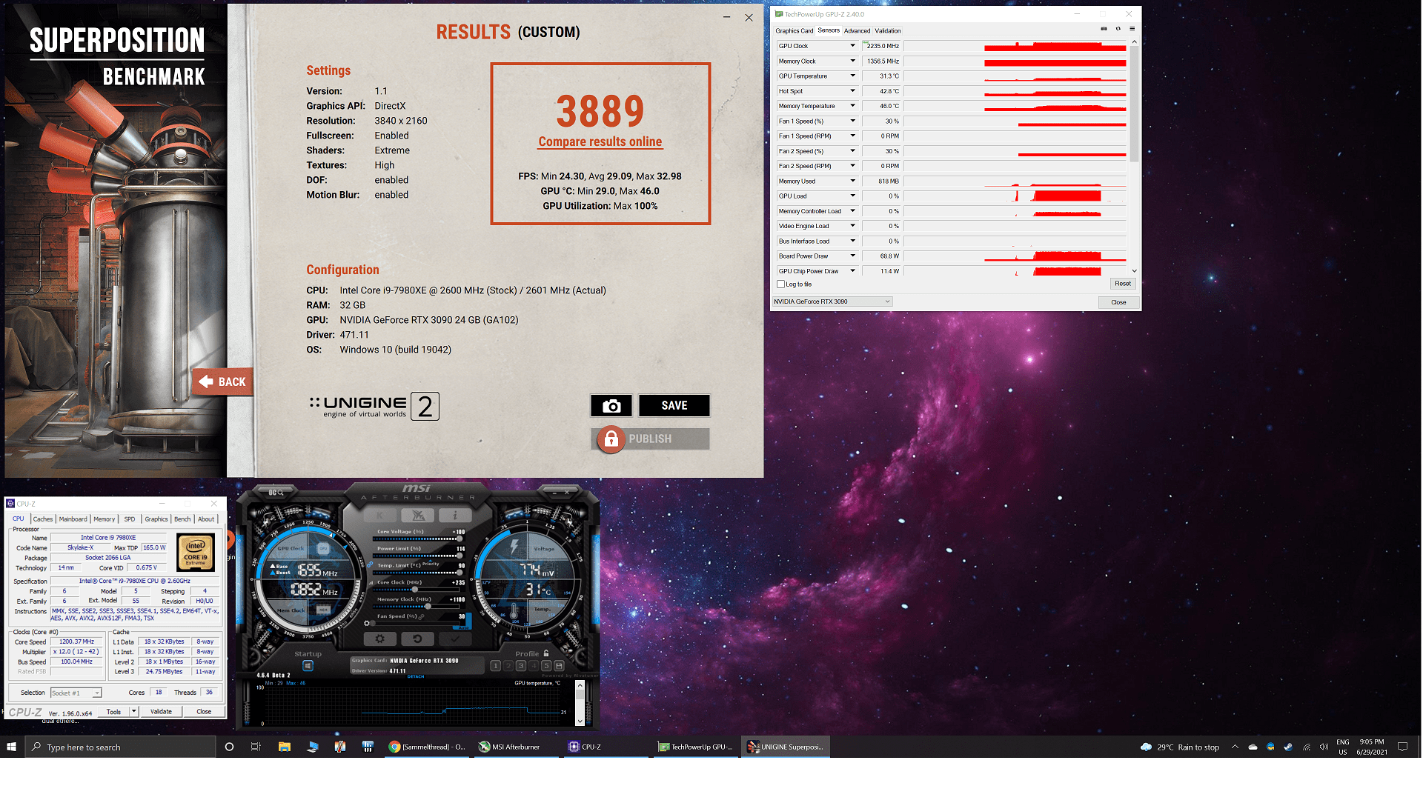The height and width of the screenshot is (800, 1423).
Task: Click the SAVE button in Superposition
Action: point(674,406)
